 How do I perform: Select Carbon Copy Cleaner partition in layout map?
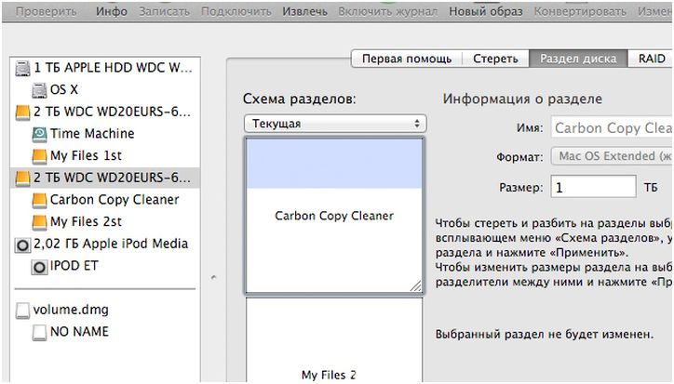334,216
